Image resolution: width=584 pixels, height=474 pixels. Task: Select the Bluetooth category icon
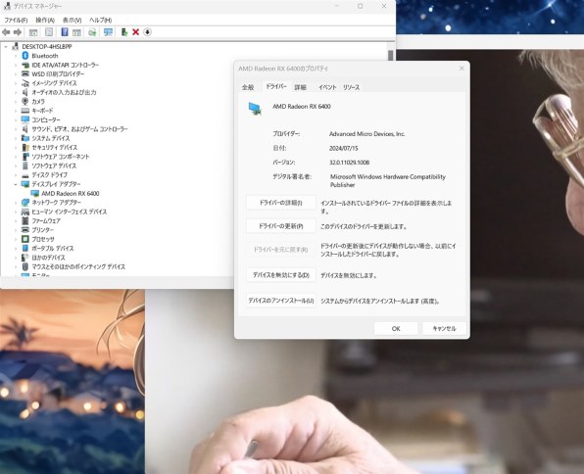click(x=24, y=56)
